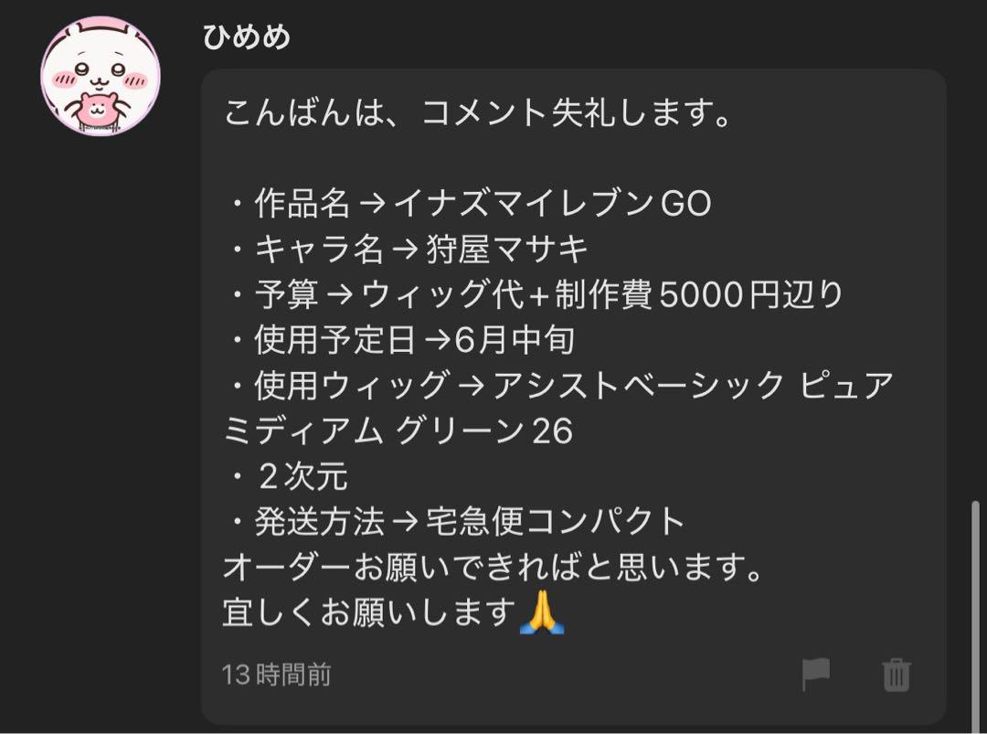Image resolution: width=987 pixels, height=734 pixels.
Task: Click the character name 狩屋マサキ
Action: coord(507,249)
